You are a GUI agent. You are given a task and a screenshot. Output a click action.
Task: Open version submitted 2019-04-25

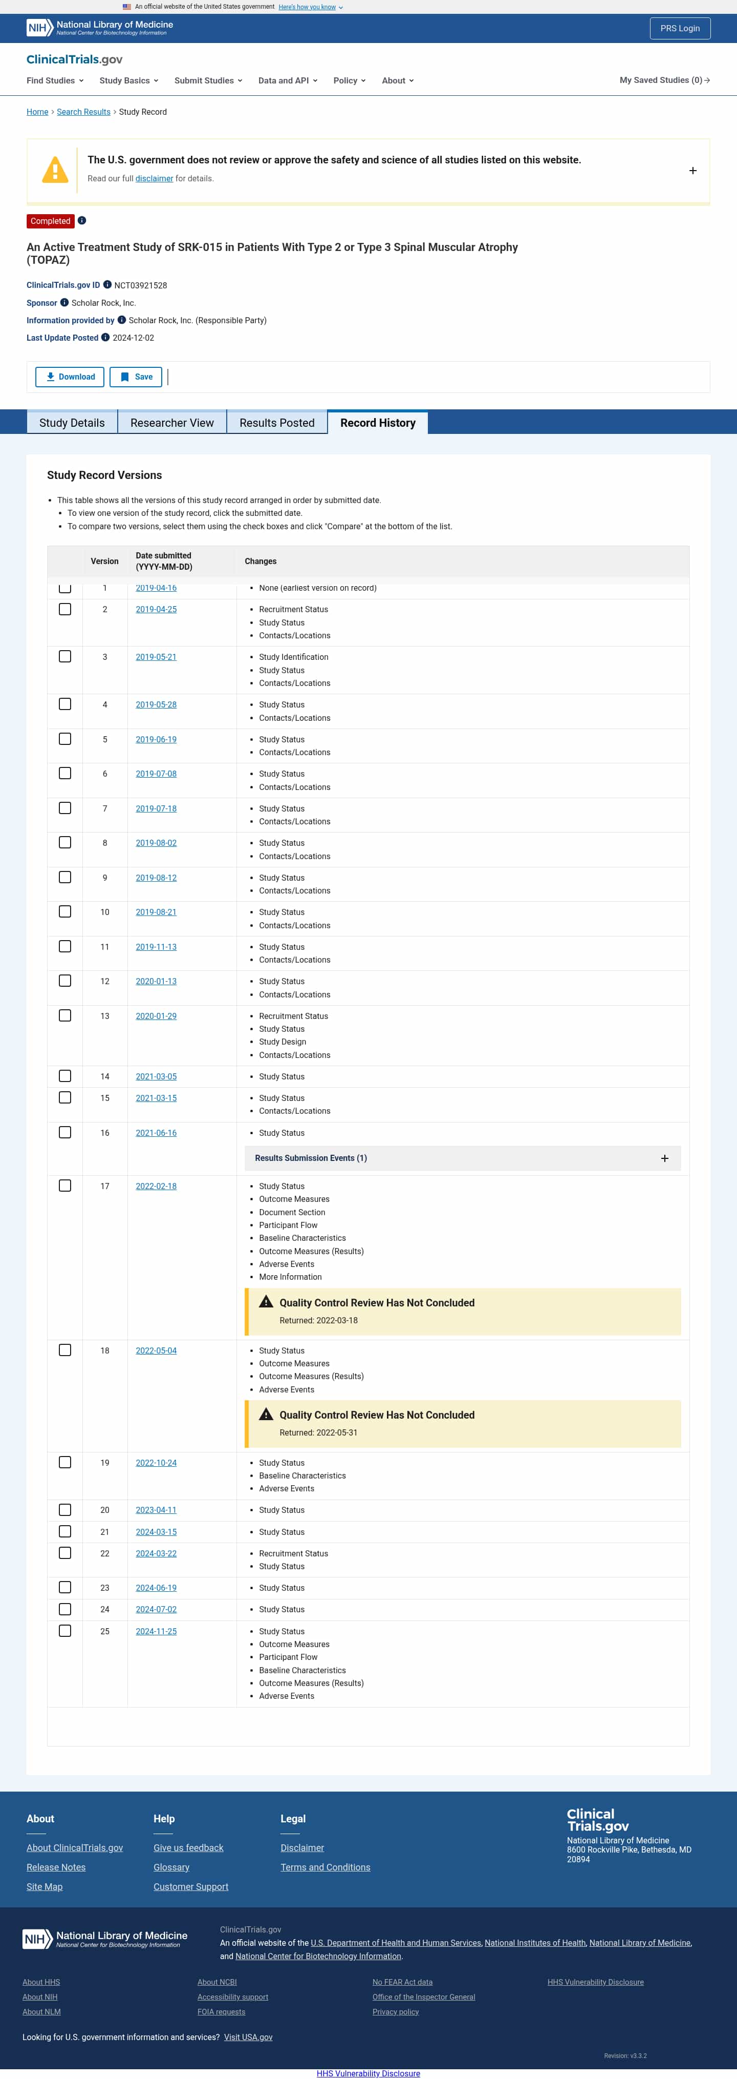(156, 609)
